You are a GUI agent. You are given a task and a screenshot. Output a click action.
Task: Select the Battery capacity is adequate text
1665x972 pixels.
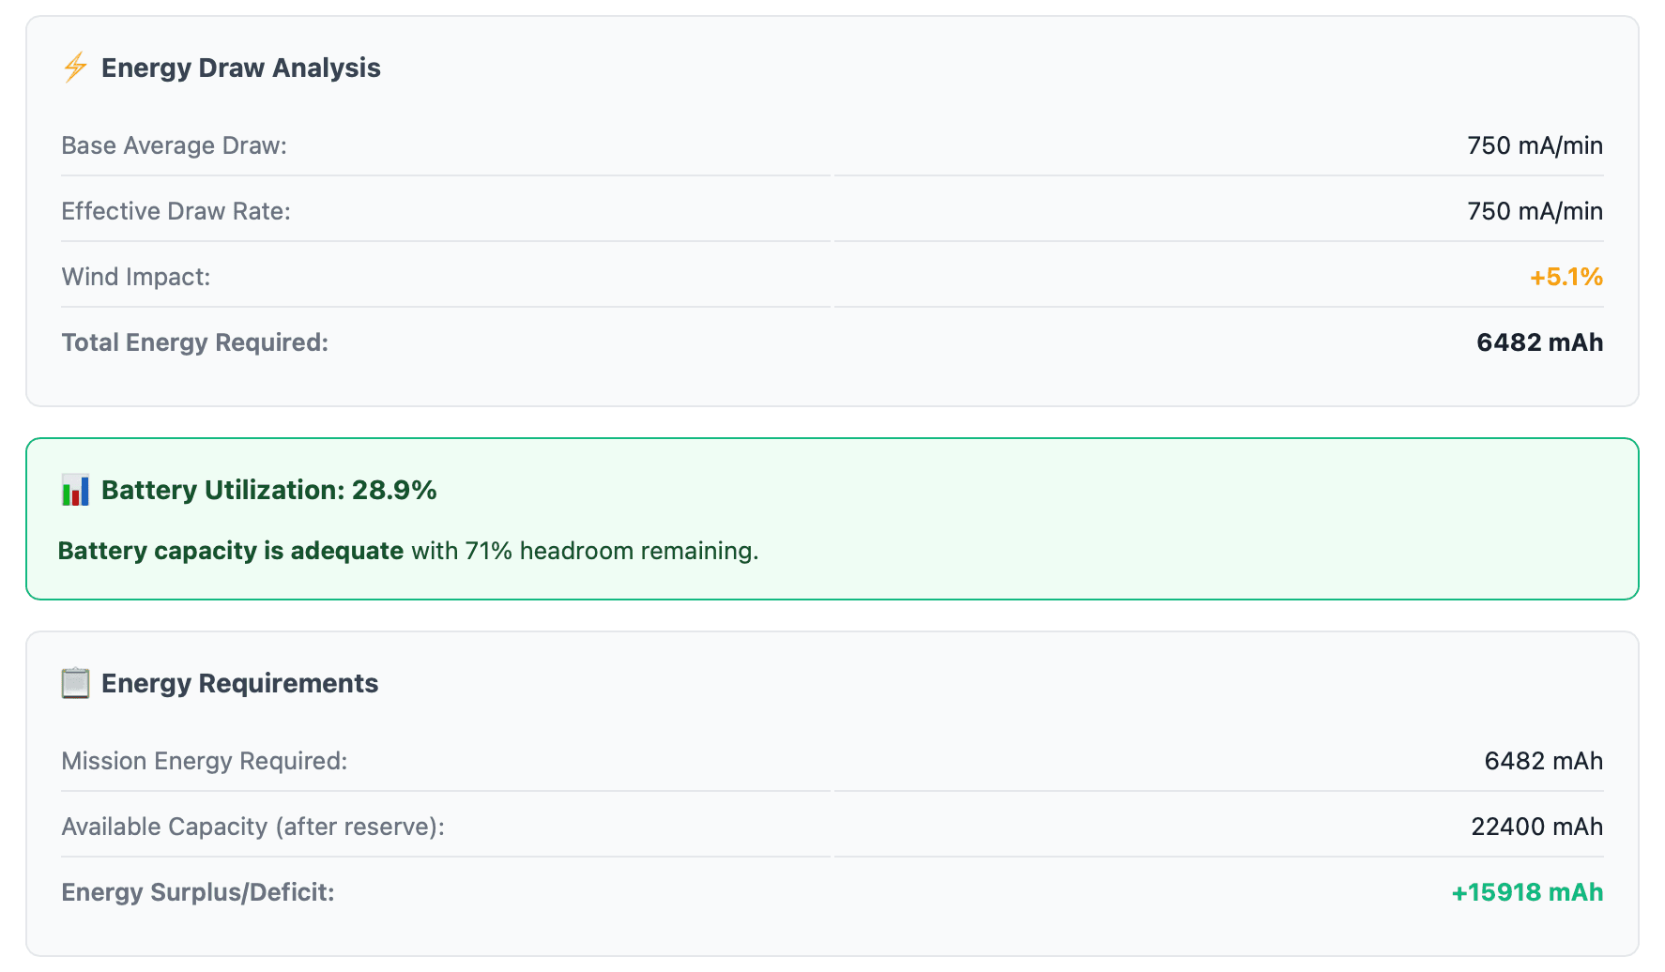(231, 551)
